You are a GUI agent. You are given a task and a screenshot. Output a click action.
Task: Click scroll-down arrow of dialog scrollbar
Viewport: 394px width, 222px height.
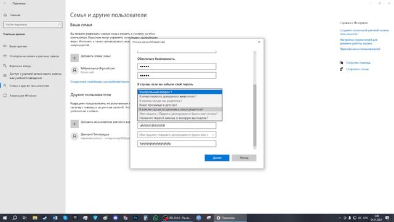(254, 148)
